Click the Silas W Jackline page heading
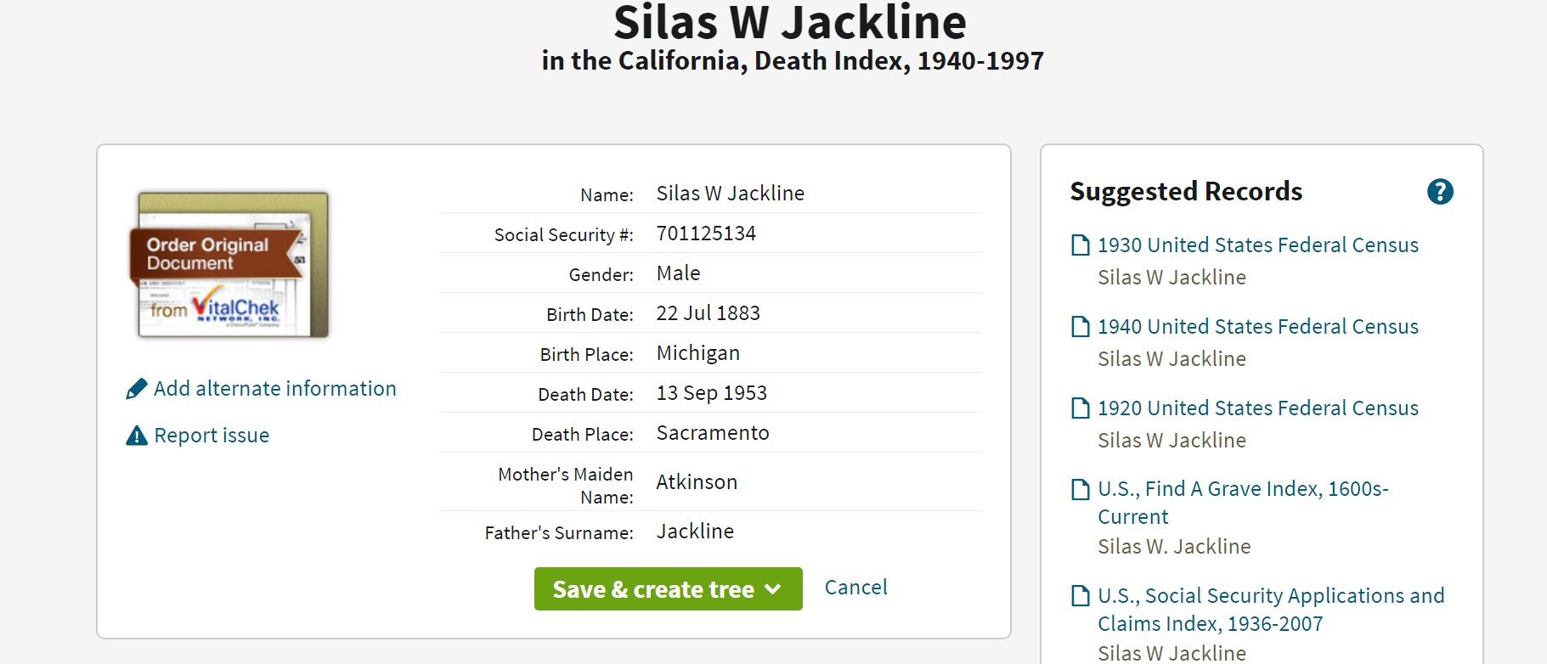This screenshot has height=664, width=1547. click(x=789, y=22)
